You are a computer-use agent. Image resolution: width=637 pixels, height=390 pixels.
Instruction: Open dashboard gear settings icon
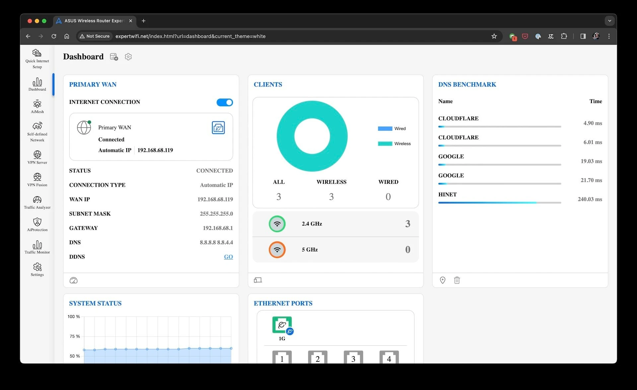tap(128, 57)
